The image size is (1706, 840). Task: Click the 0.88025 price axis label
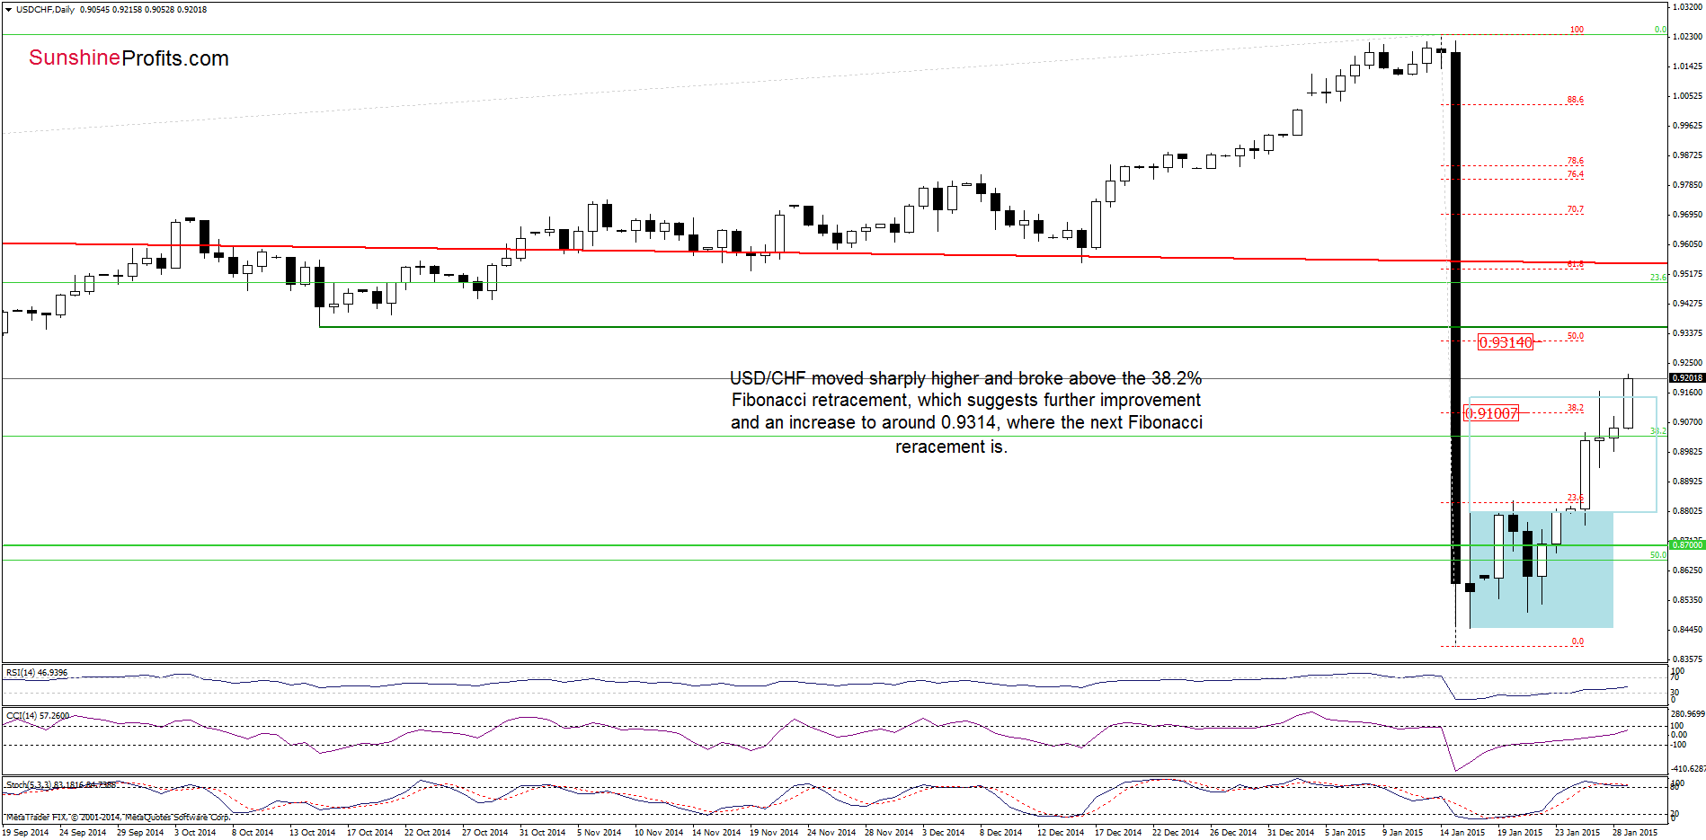point(1687,510)
